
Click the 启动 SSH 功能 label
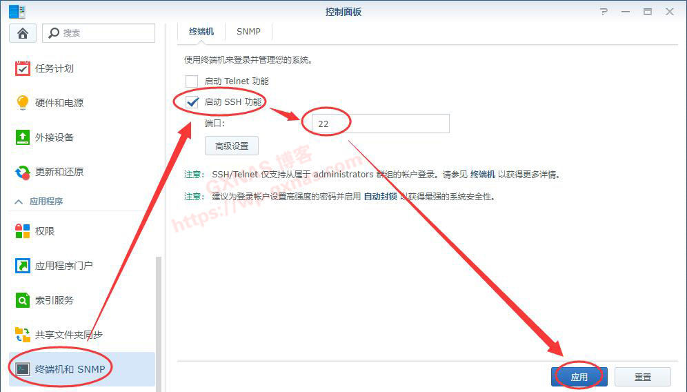(x=233, y=102)
